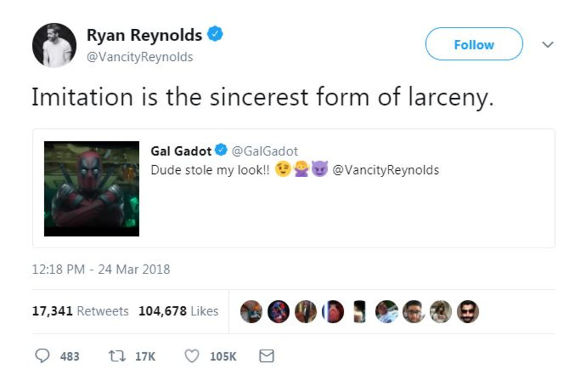
Task: Click @VancityReynolds mention in quoted tweet
Action: [386, 170]
